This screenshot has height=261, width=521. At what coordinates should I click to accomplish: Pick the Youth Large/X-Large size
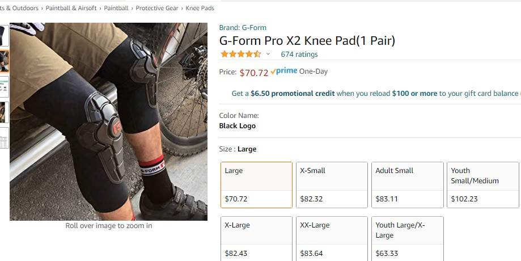pos(407,238)
